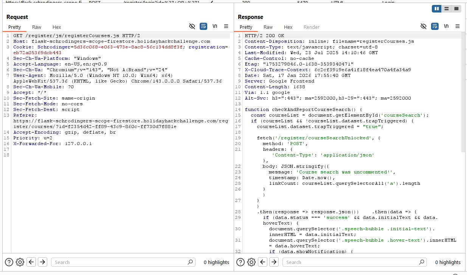This screenshot has height=275, width=467.
Task: Switch Response view to Hex tab
Action: coord(288,27)
